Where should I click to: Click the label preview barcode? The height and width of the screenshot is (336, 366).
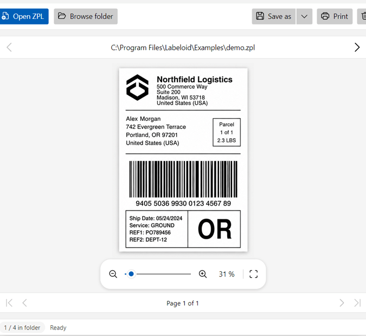[x=183, y=179]
